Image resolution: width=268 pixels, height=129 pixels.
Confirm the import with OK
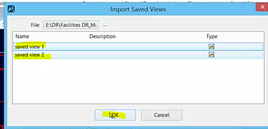click(115, 115)
